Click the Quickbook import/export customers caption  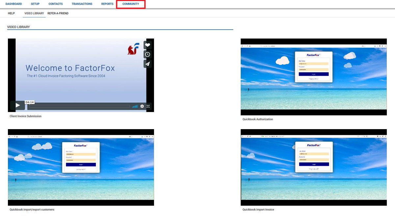(32, 209)
